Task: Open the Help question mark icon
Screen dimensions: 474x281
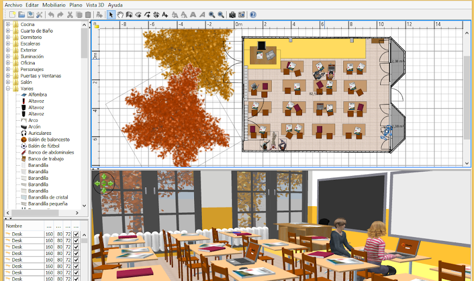Action: click(253, 15)
